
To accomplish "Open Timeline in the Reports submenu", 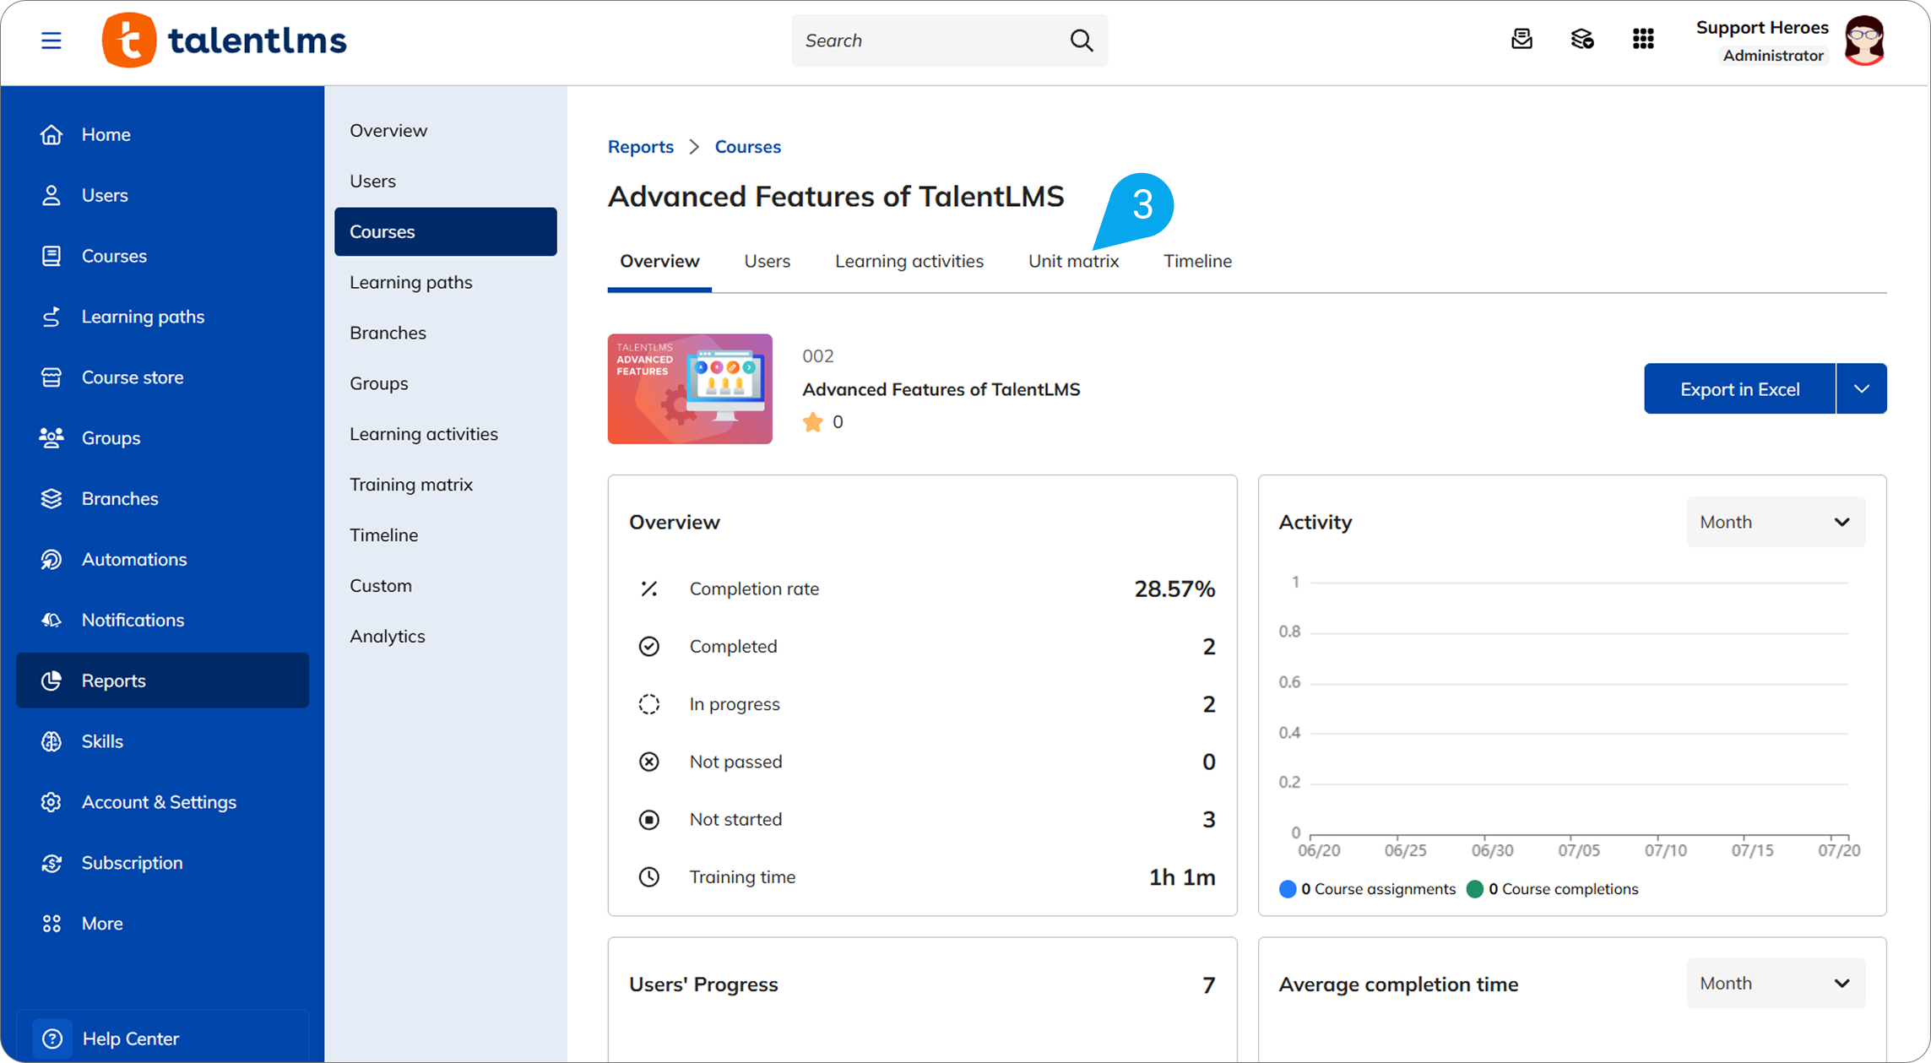I will point(383,535).
